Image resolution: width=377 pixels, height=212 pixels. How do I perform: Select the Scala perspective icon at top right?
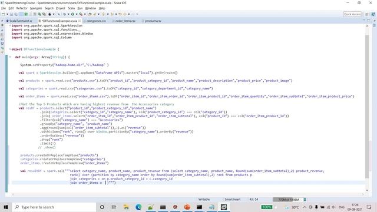tap(373, 14)
